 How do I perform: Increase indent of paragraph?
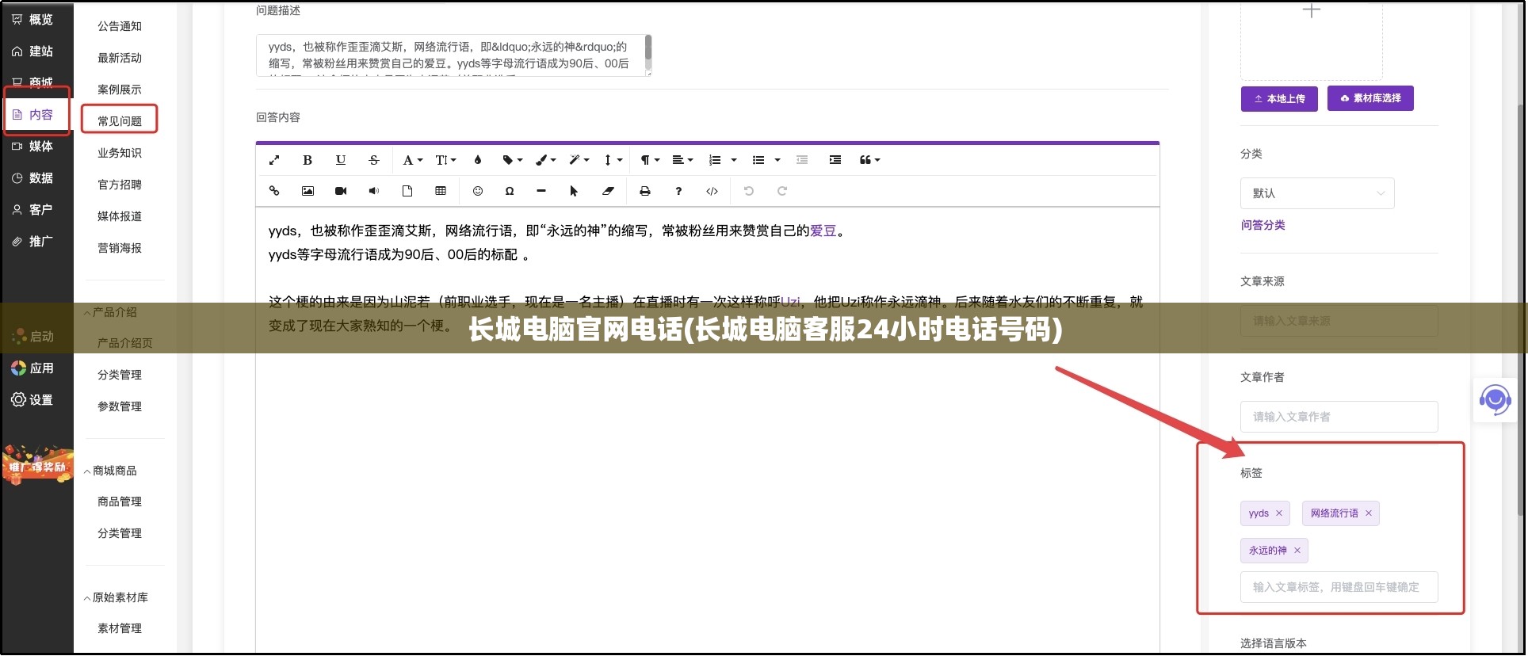(835, 160)
